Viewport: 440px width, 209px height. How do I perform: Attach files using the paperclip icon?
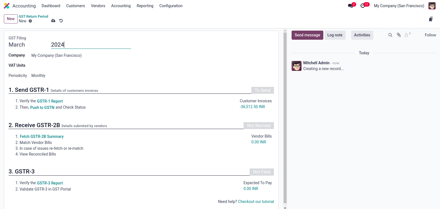point(399,35)
